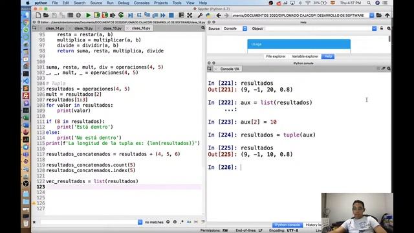The width and height of the screenshot is (414, 233).
Task: Switch to File explorer pane tab
Action: point(276,56)
